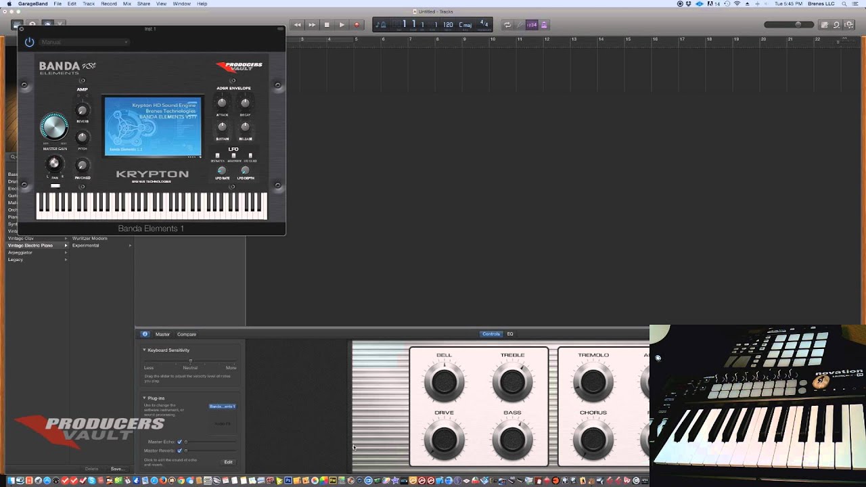
Task: Open the Media Browser button
Action: (848, 25)
